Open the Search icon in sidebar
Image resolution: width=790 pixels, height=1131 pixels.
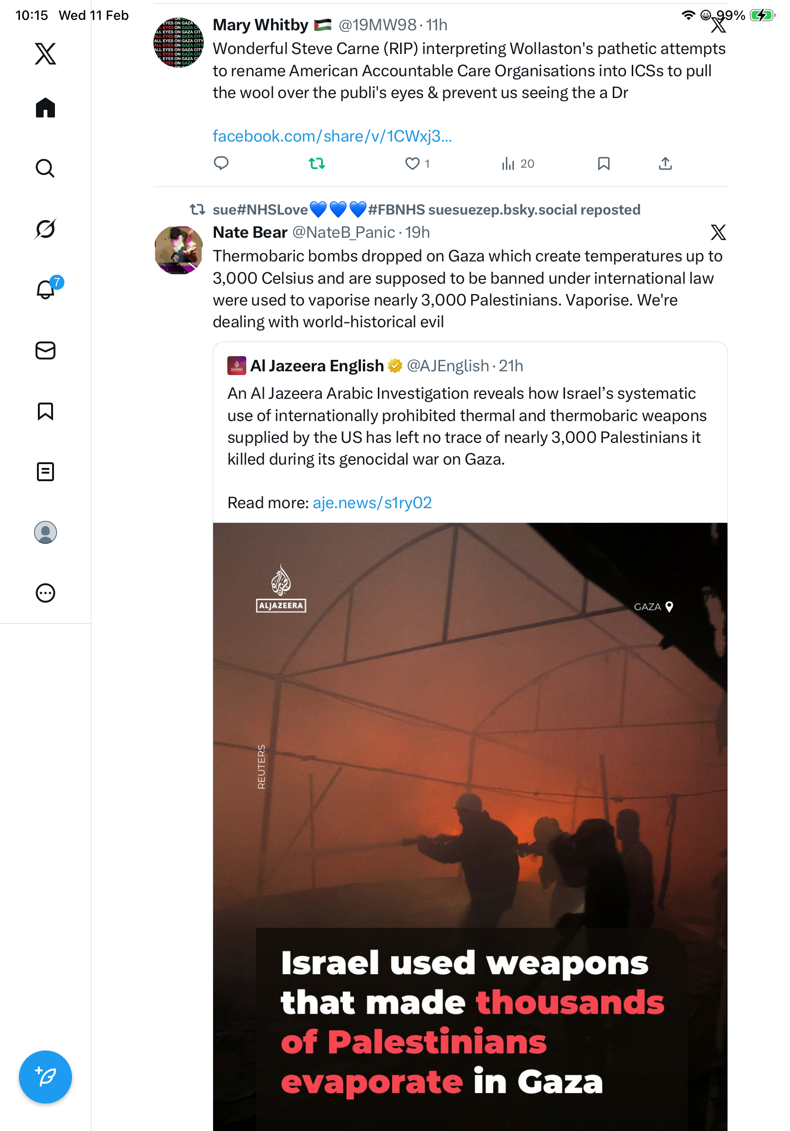(x=45, y=168)
